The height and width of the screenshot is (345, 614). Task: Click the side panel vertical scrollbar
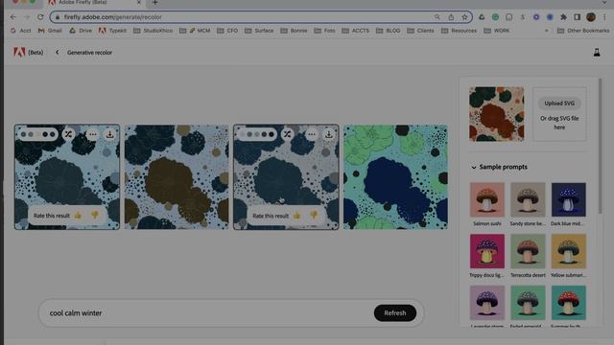(x=600, y=146)
